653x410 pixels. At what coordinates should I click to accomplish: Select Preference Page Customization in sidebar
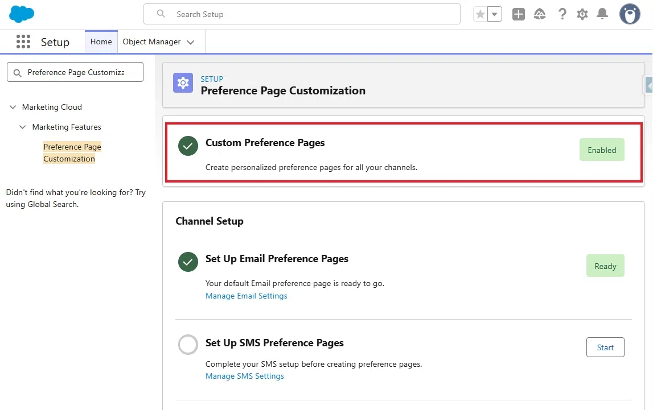click(x=72, y=152)
